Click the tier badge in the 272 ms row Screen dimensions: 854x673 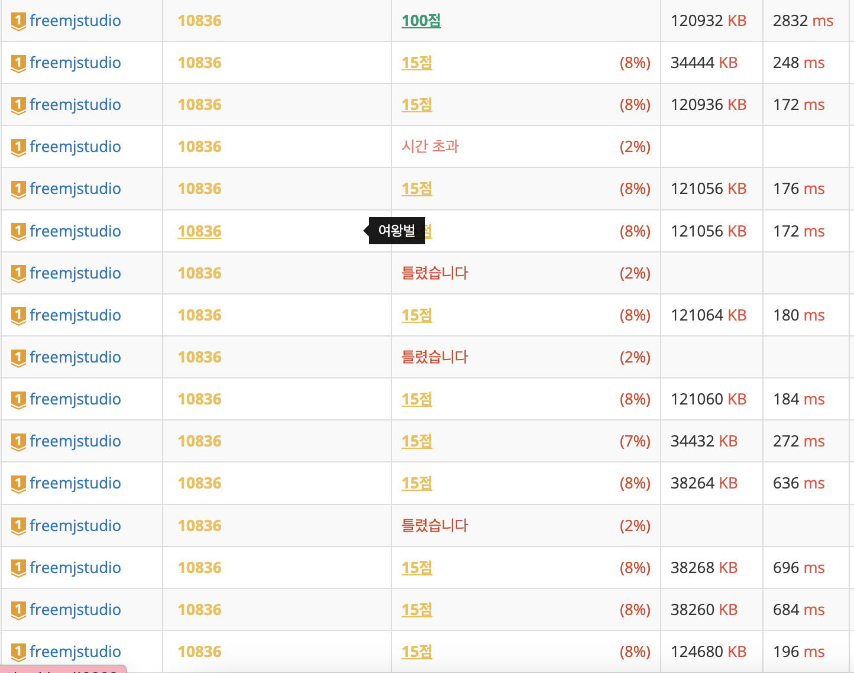18,442
